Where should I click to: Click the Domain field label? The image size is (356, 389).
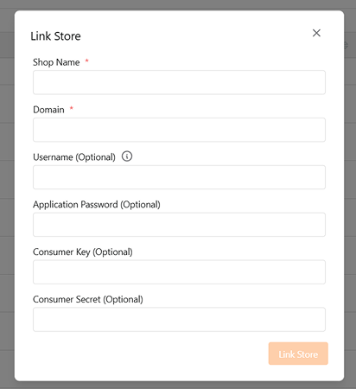48,110
